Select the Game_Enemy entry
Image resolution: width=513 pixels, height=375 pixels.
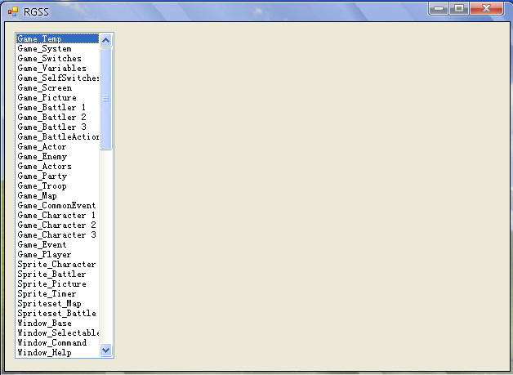click(57, 156)
